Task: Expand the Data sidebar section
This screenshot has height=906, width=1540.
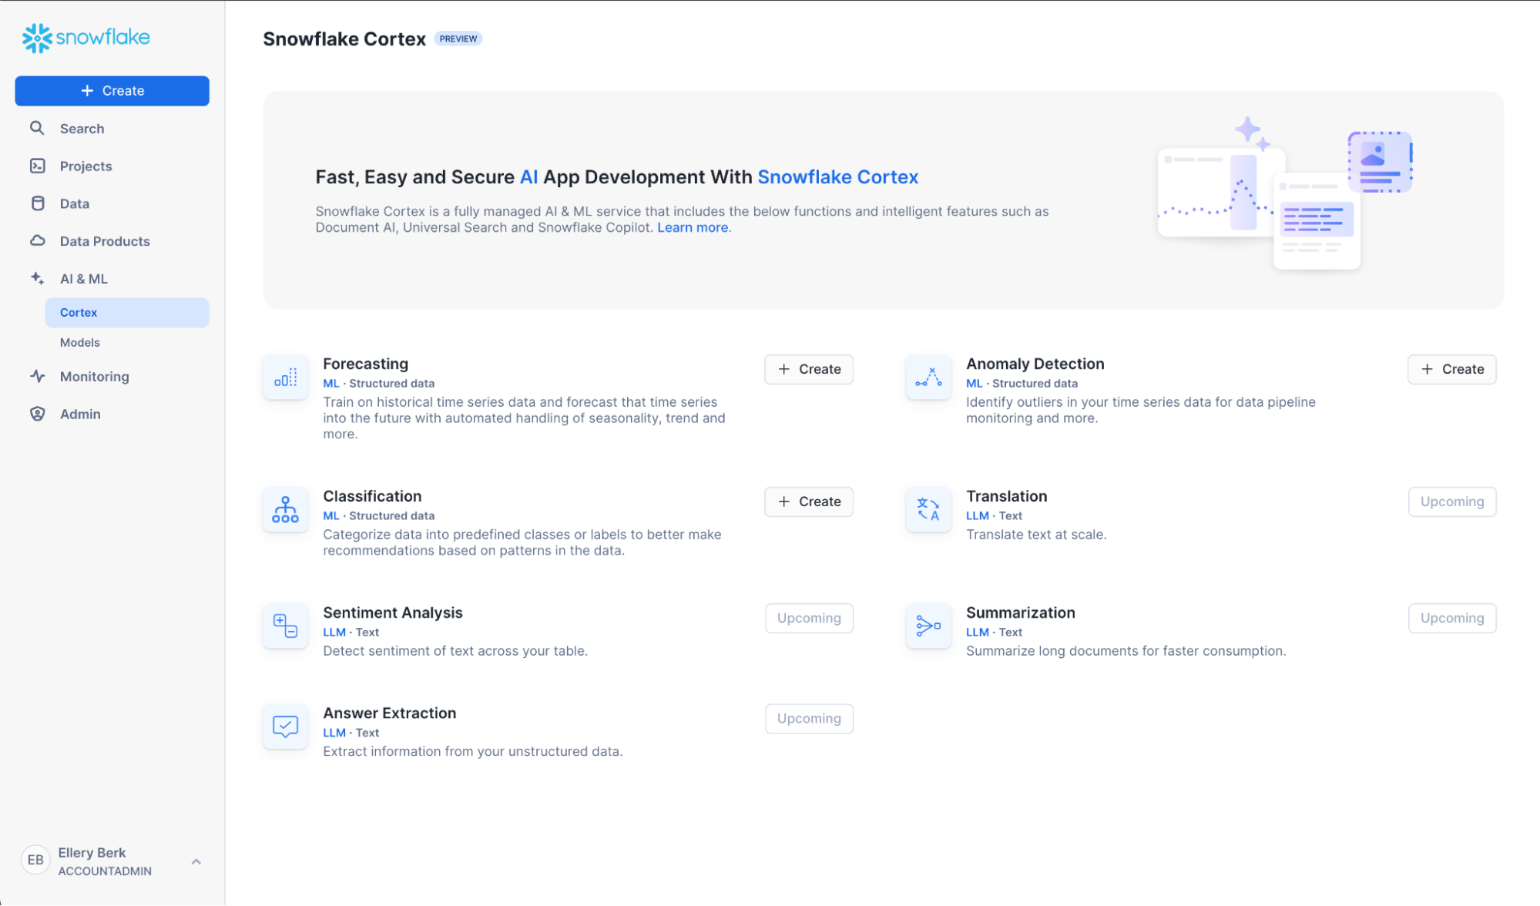Action: [74, 204]
